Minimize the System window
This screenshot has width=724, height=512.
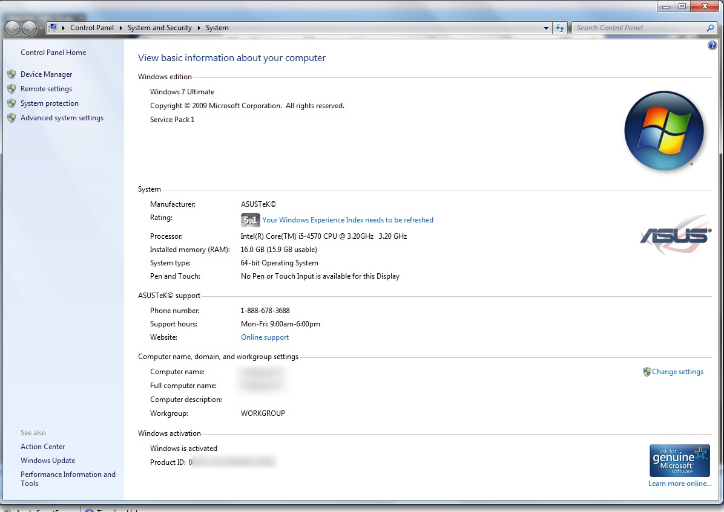666,7
